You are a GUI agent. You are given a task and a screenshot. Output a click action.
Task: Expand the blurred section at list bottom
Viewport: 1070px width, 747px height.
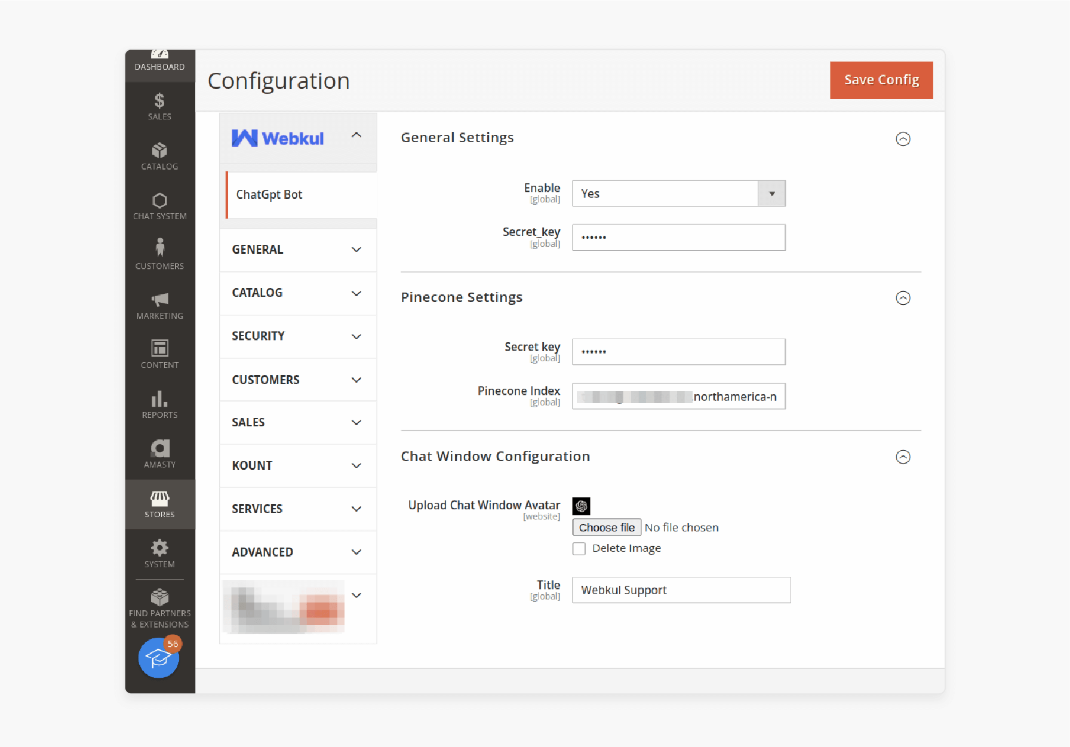click(298, 608)
